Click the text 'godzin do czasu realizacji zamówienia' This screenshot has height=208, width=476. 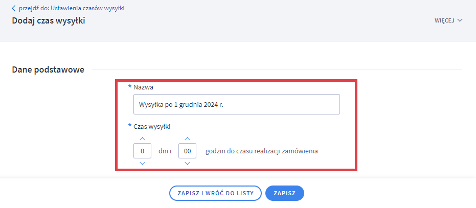[262, 151]
